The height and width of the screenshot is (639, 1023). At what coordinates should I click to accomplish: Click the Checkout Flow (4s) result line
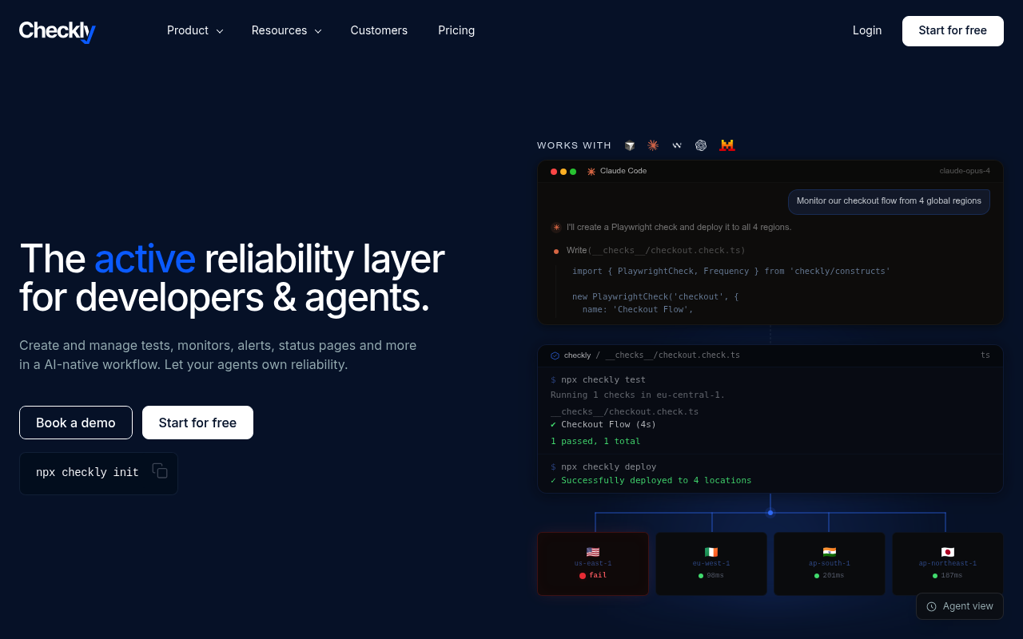(x=603, y=425)
